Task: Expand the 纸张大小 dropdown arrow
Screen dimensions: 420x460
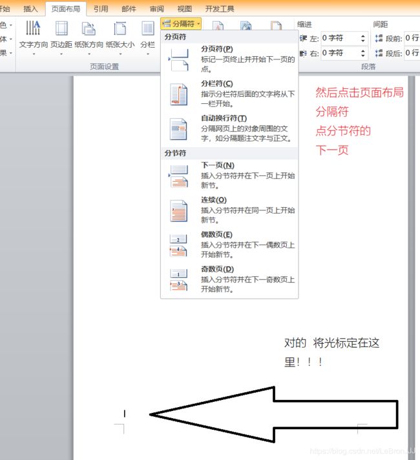Action: click(x=120, y=54)
